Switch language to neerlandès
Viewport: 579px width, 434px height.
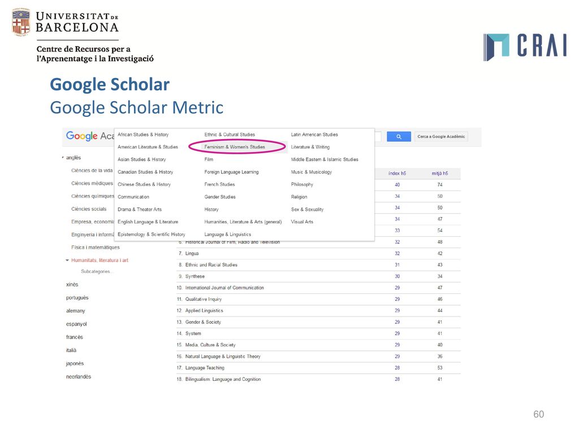(x=78, y=377)
